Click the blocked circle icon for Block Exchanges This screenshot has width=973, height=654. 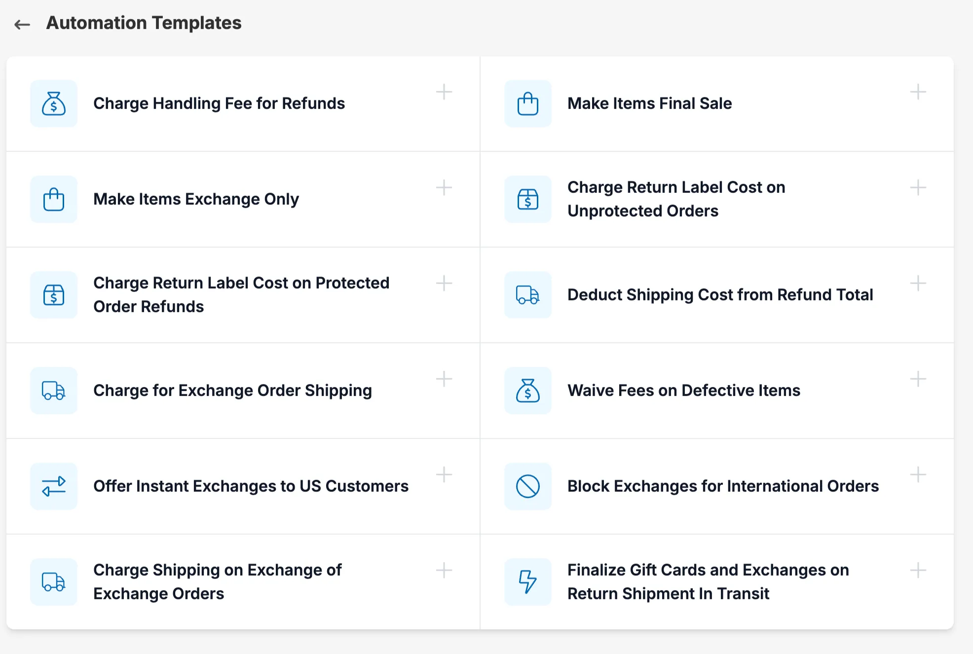(x=527, y=486)
